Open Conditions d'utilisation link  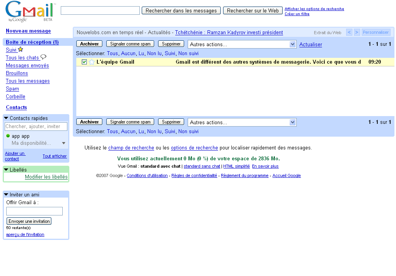click(147, 175)
